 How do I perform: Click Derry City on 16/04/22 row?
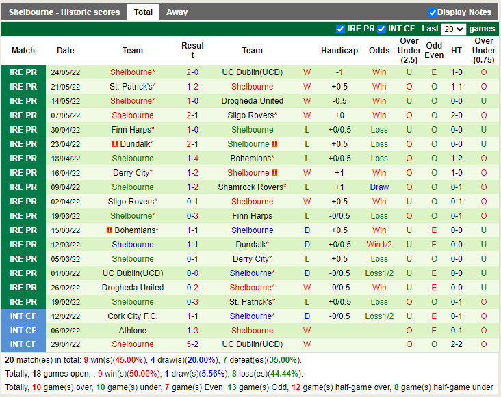[x=133, y=173]
